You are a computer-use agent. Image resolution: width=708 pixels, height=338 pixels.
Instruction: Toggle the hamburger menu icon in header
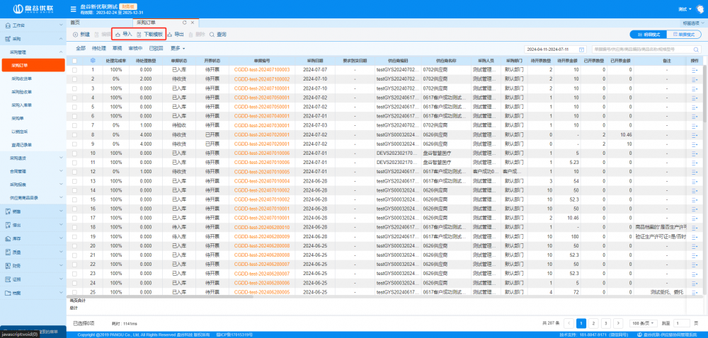point(73,9)
